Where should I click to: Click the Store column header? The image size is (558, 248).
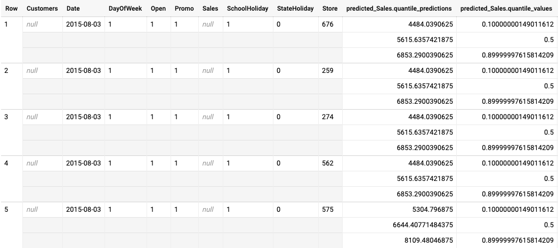click(x=330, y=9)
